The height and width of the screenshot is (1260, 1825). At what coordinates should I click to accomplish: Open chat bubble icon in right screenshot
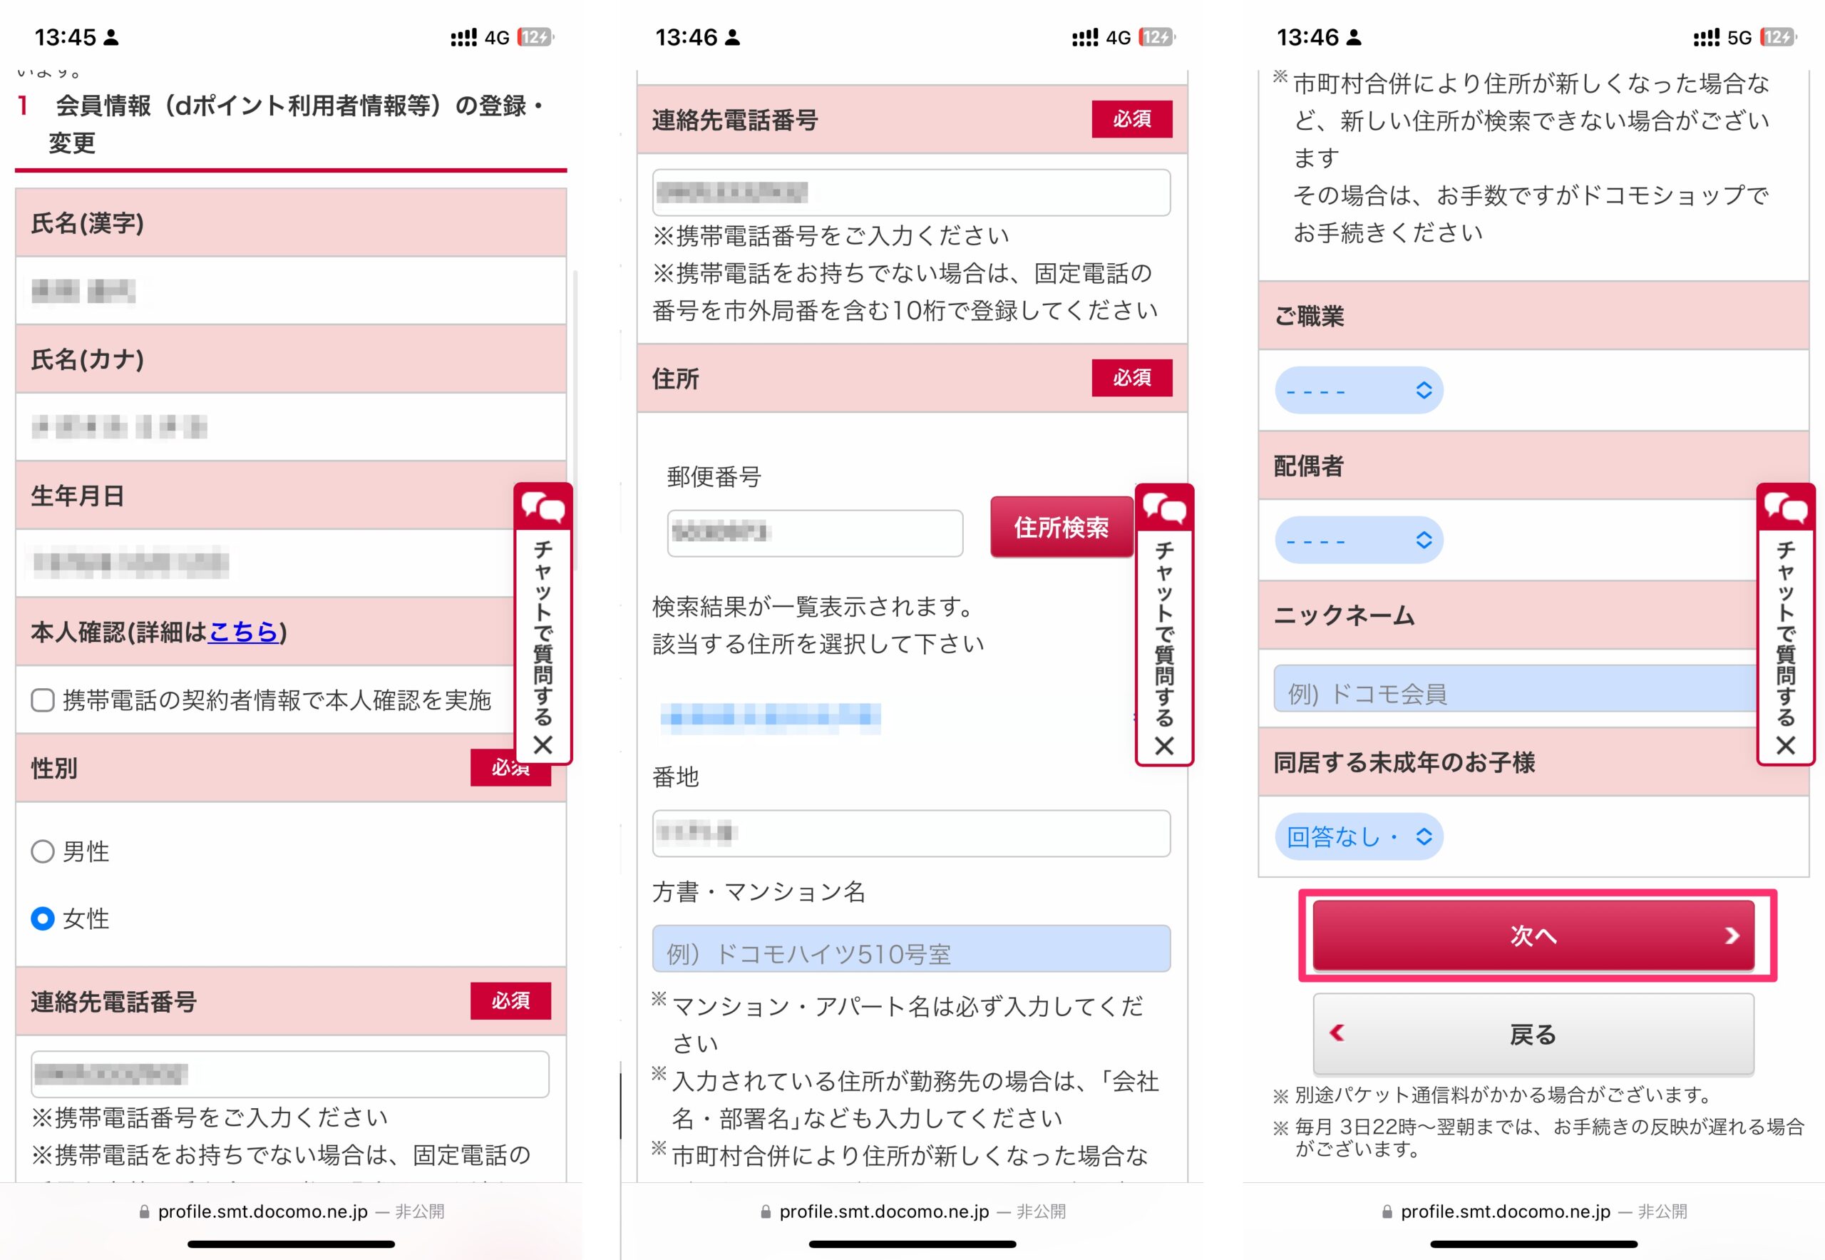click(x=1786, y=508)
